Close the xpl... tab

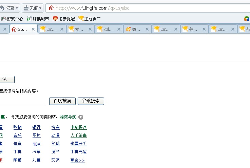coord(119,29)
